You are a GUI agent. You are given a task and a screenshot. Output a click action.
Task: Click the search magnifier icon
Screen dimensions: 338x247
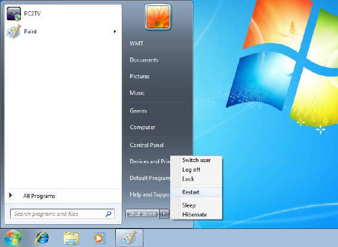(x=109, y=214)
